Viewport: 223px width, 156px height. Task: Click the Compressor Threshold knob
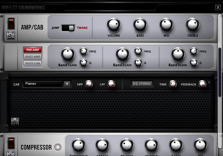click(79, 145)
